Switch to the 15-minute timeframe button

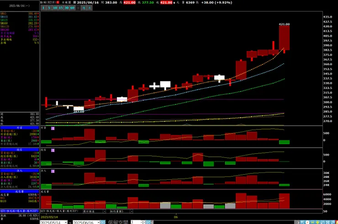click(x=61, y=8)
